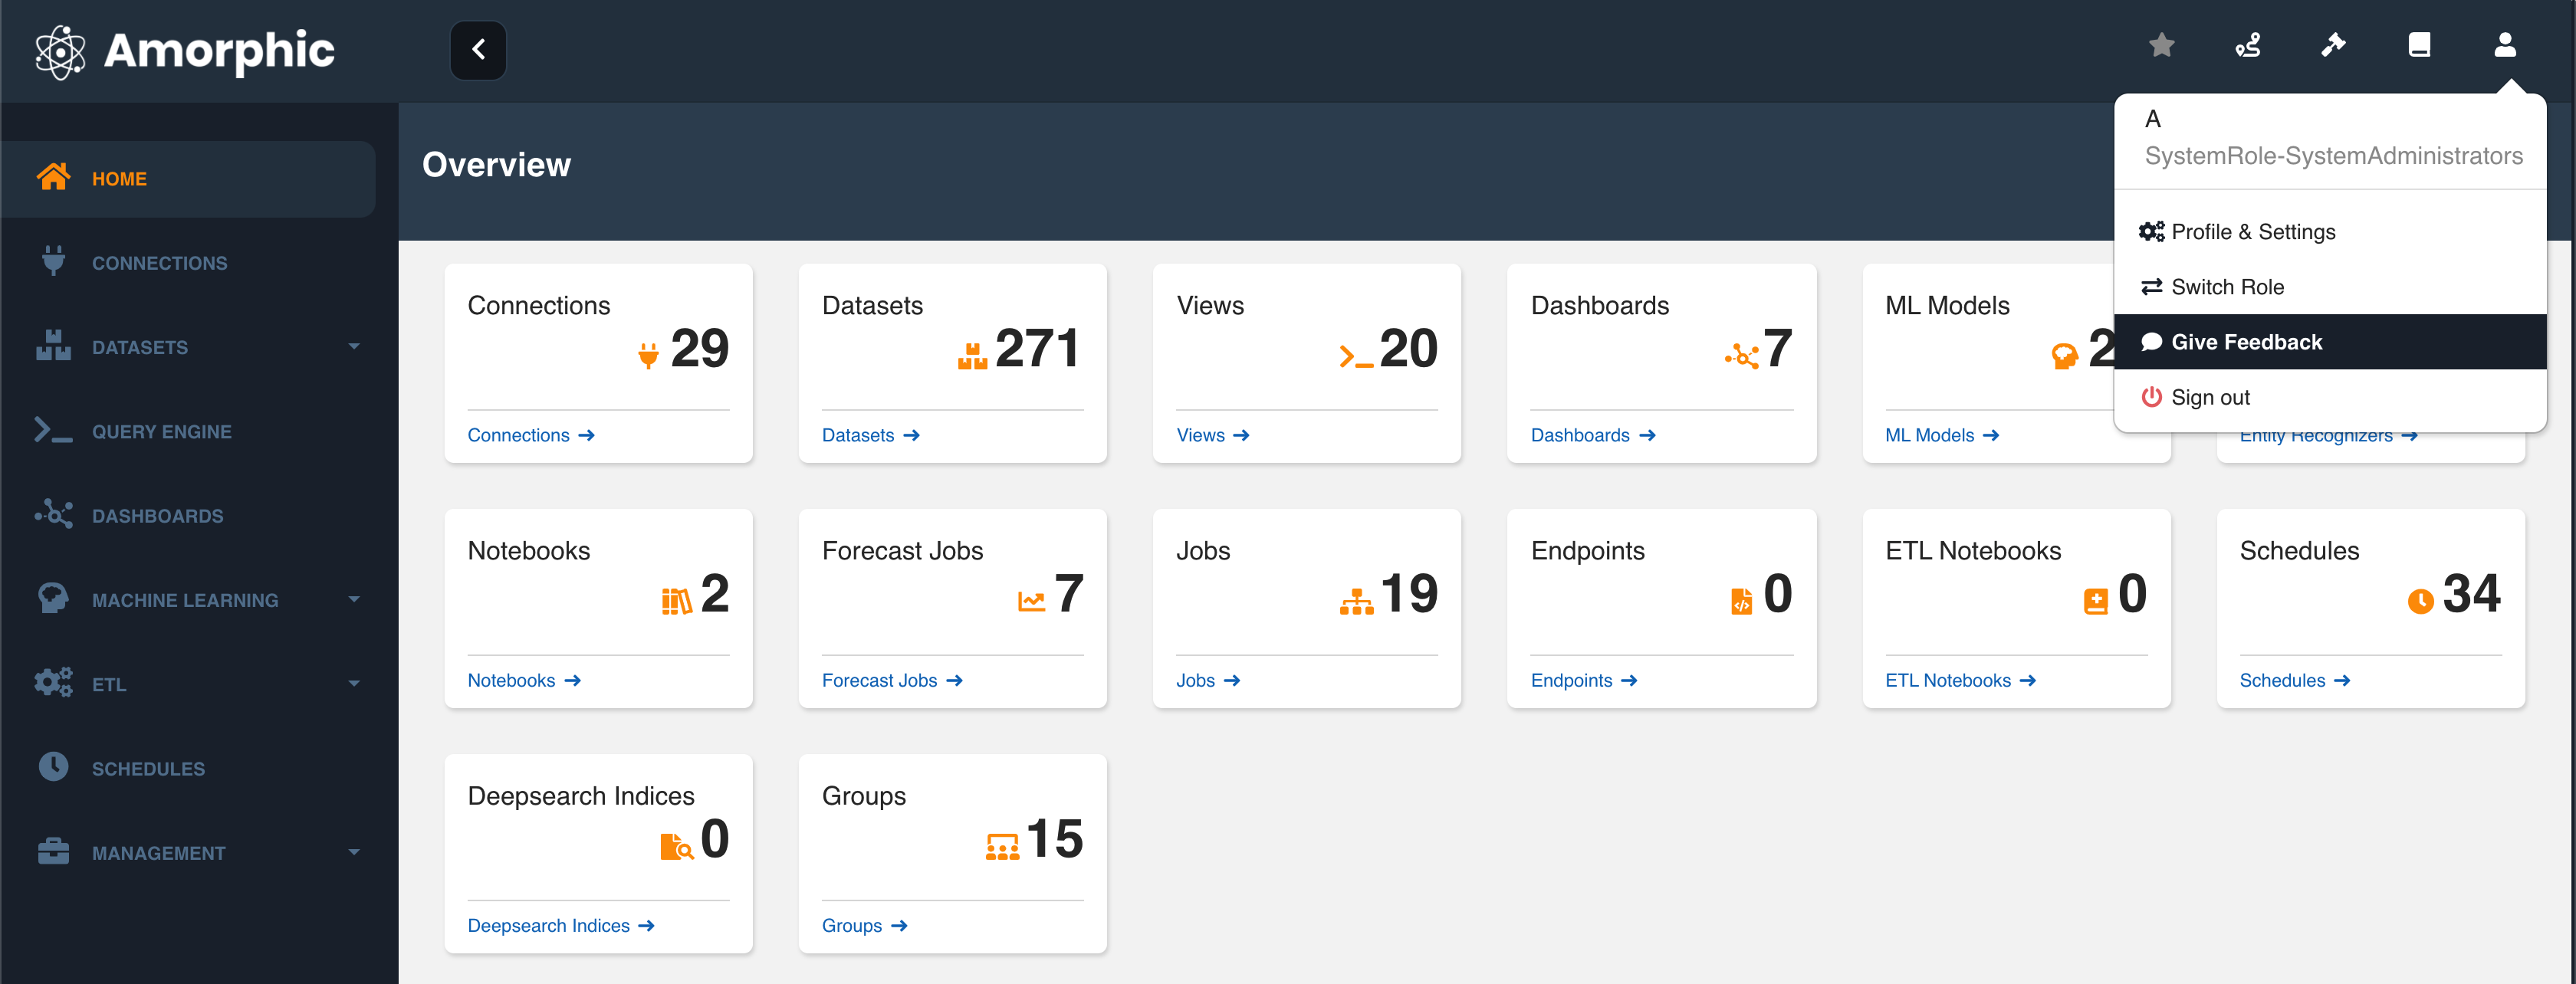Open Connections via plug sidebar icon
This screenshot has height=984, width=2576.
(53, 262)
